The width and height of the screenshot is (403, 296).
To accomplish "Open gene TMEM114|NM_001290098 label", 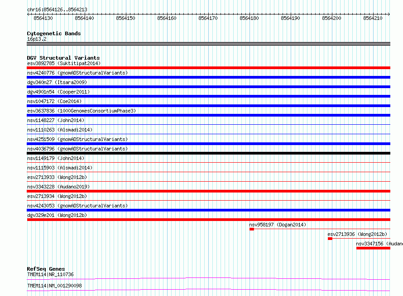I will [54, 286].
